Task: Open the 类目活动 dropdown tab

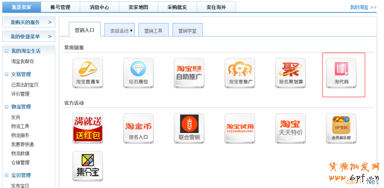Action: click(120, 30)
